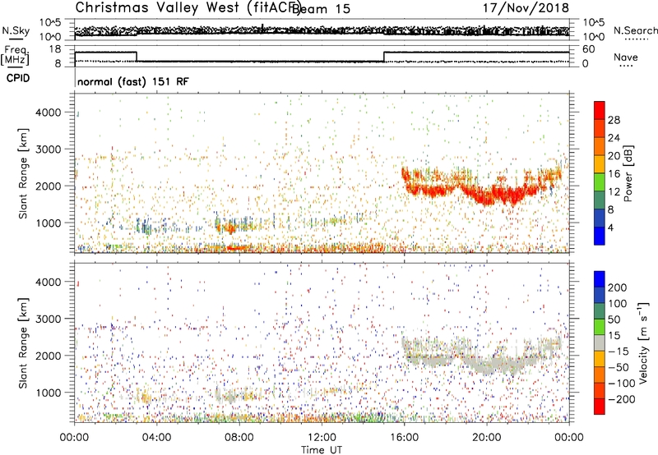Click the date '17/Nov/2018'

[526, 7]
